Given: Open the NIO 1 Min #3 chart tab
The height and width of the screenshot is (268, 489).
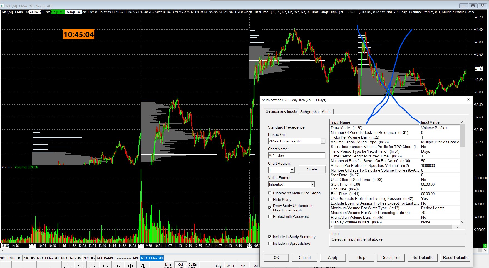Looking at the screenshot, I should point(11,258).
